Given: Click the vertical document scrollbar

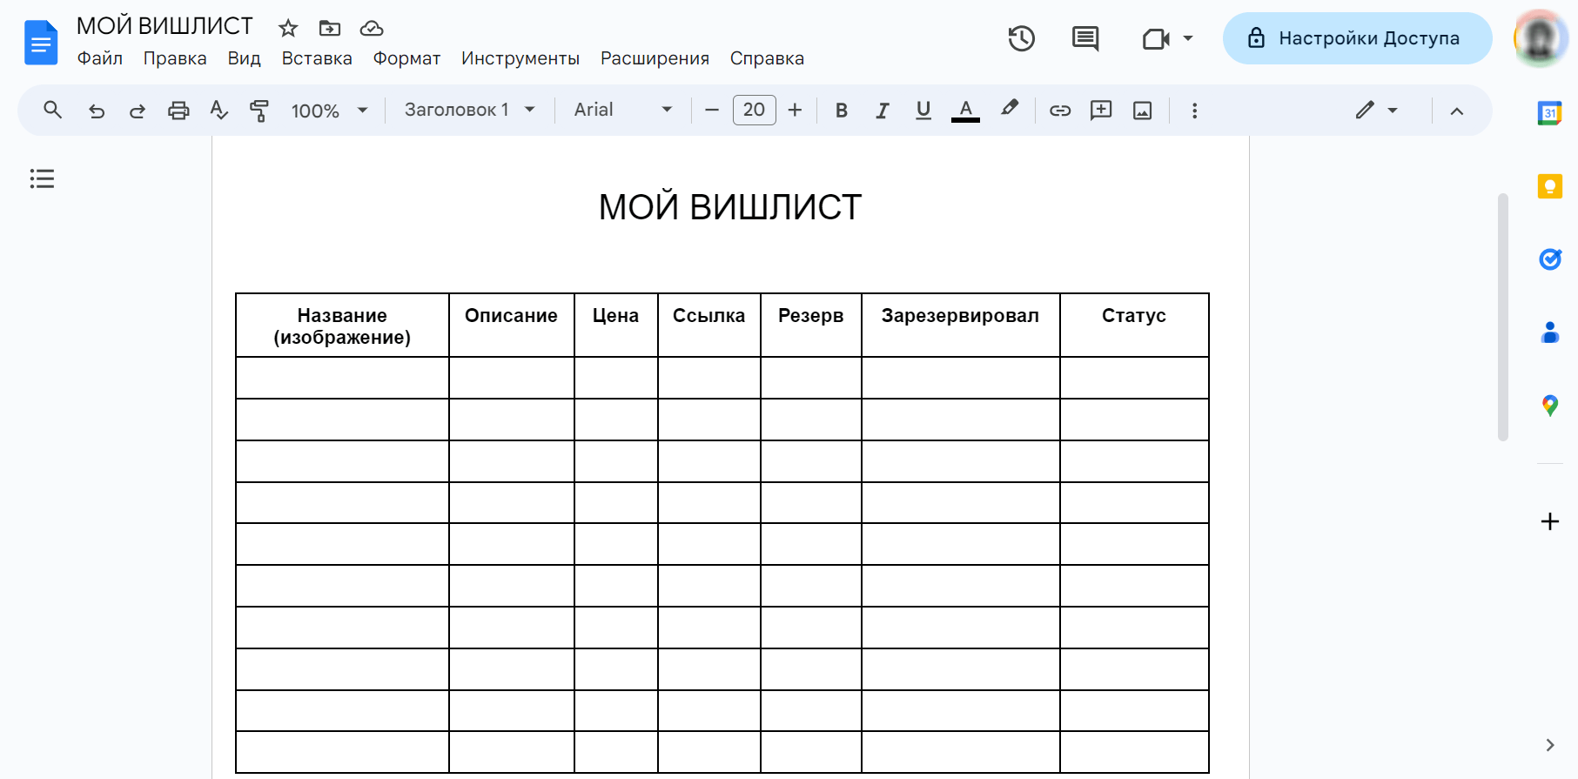Looking at the screenshot, I should click(x=1503, y=318).
